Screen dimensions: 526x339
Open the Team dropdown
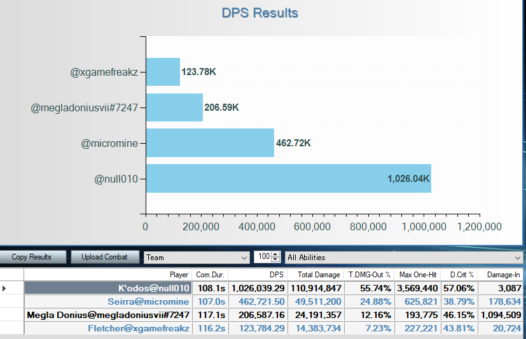[x=197, y=257]
